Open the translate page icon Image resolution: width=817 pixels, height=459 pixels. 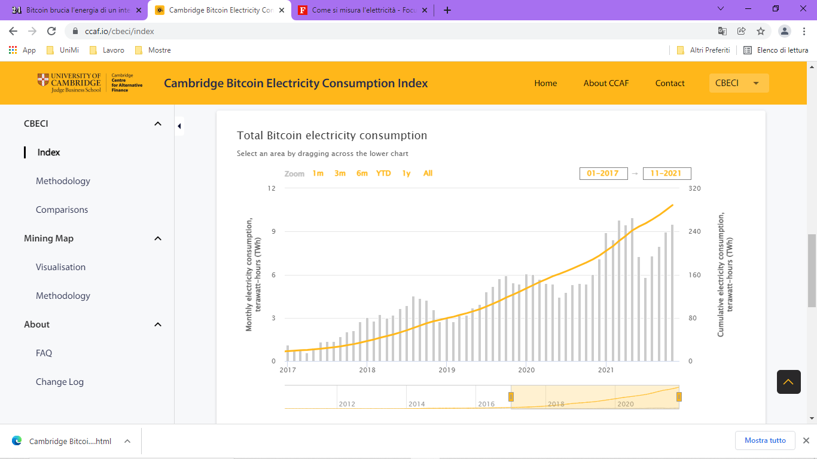pos(723,31)
